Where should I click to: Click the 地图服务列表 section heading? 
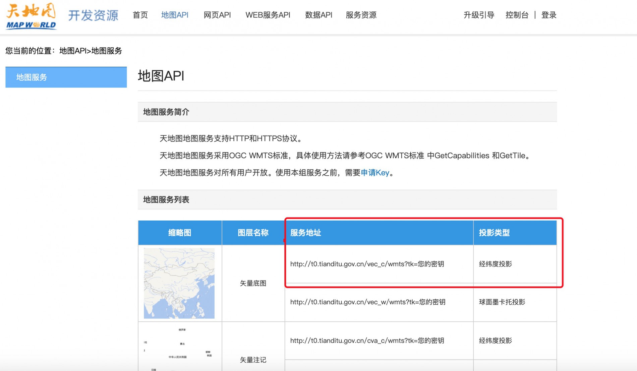pos(166,200)
